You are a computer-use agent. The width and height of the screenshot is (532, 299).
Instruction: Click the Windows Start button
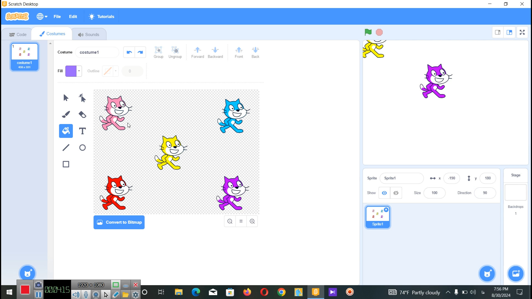click(x=9, y=292)
